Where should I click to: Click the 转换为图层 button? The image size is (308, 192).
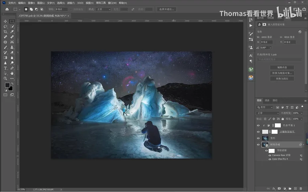click(282, 79)
